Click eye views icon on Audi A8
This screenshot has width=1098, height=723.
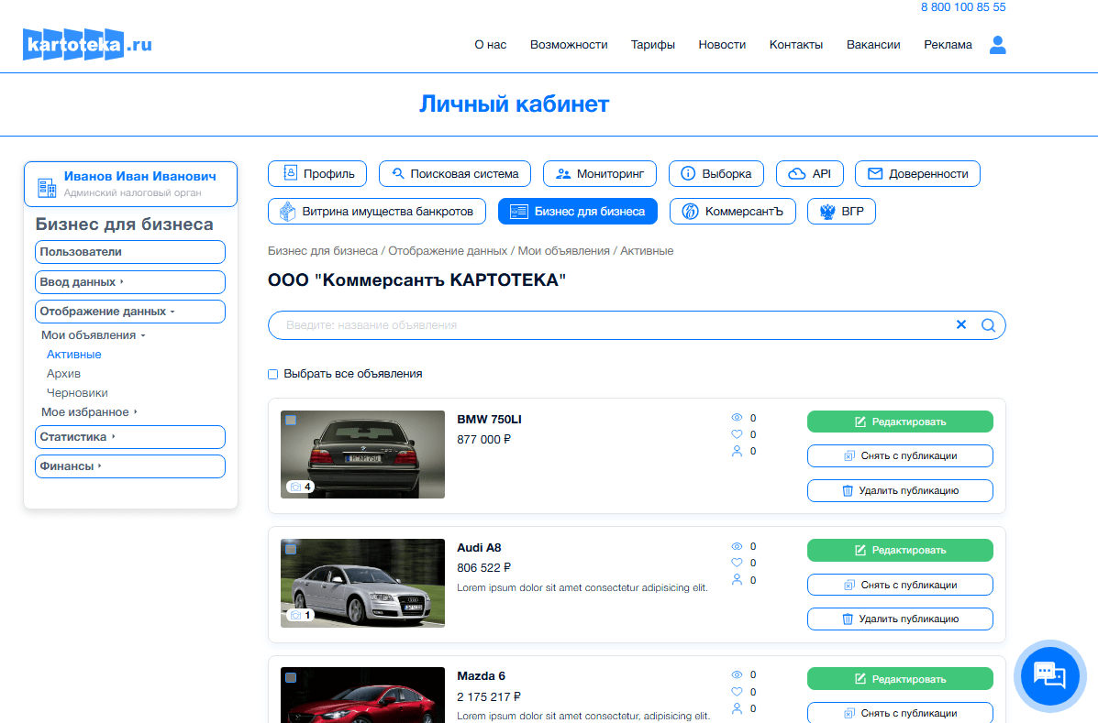(x=737, y=547)
